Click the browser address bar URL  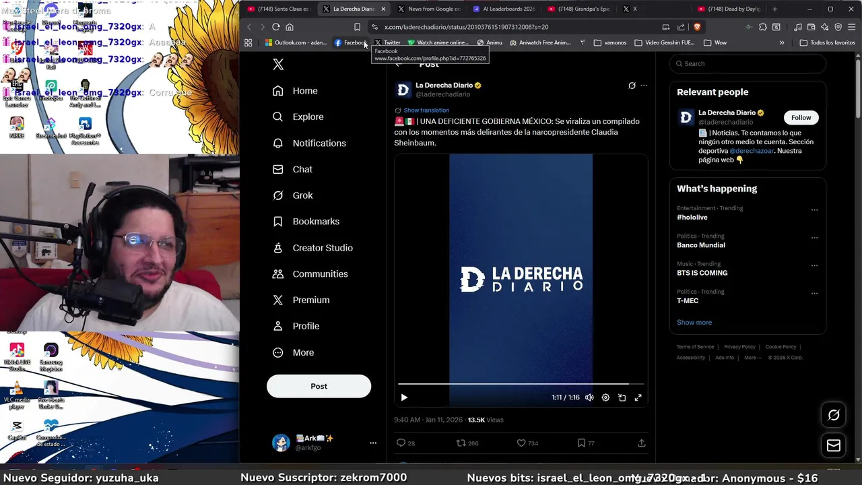tap(466, 27)
